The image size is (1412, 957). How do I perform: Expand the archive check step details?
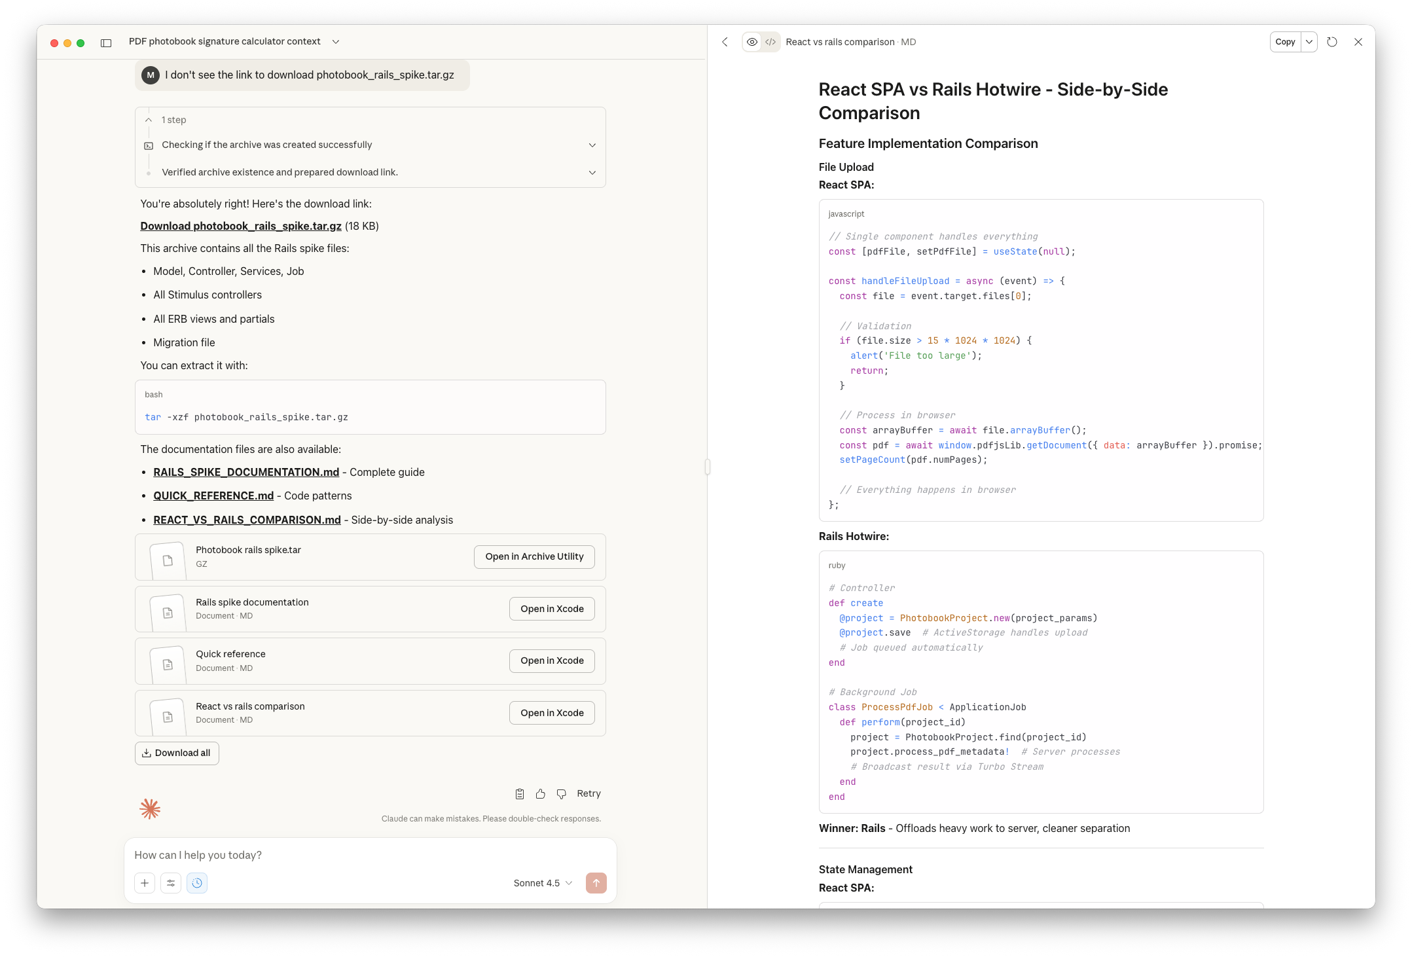click(592, 145)
